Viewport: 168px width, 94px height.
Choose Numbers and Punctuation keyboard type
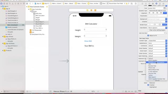coord(156,62)
